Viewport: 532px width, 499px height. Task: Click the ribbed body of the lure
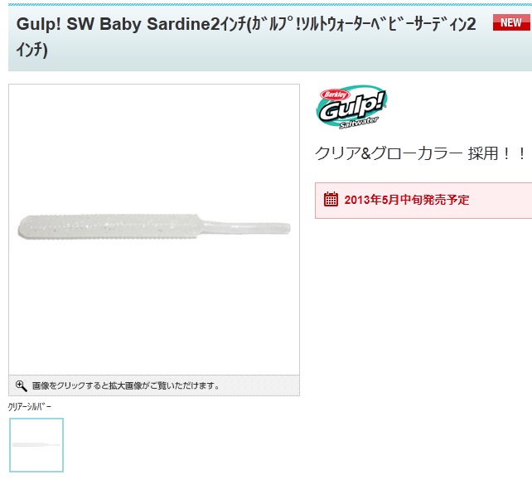click(109, 226)
